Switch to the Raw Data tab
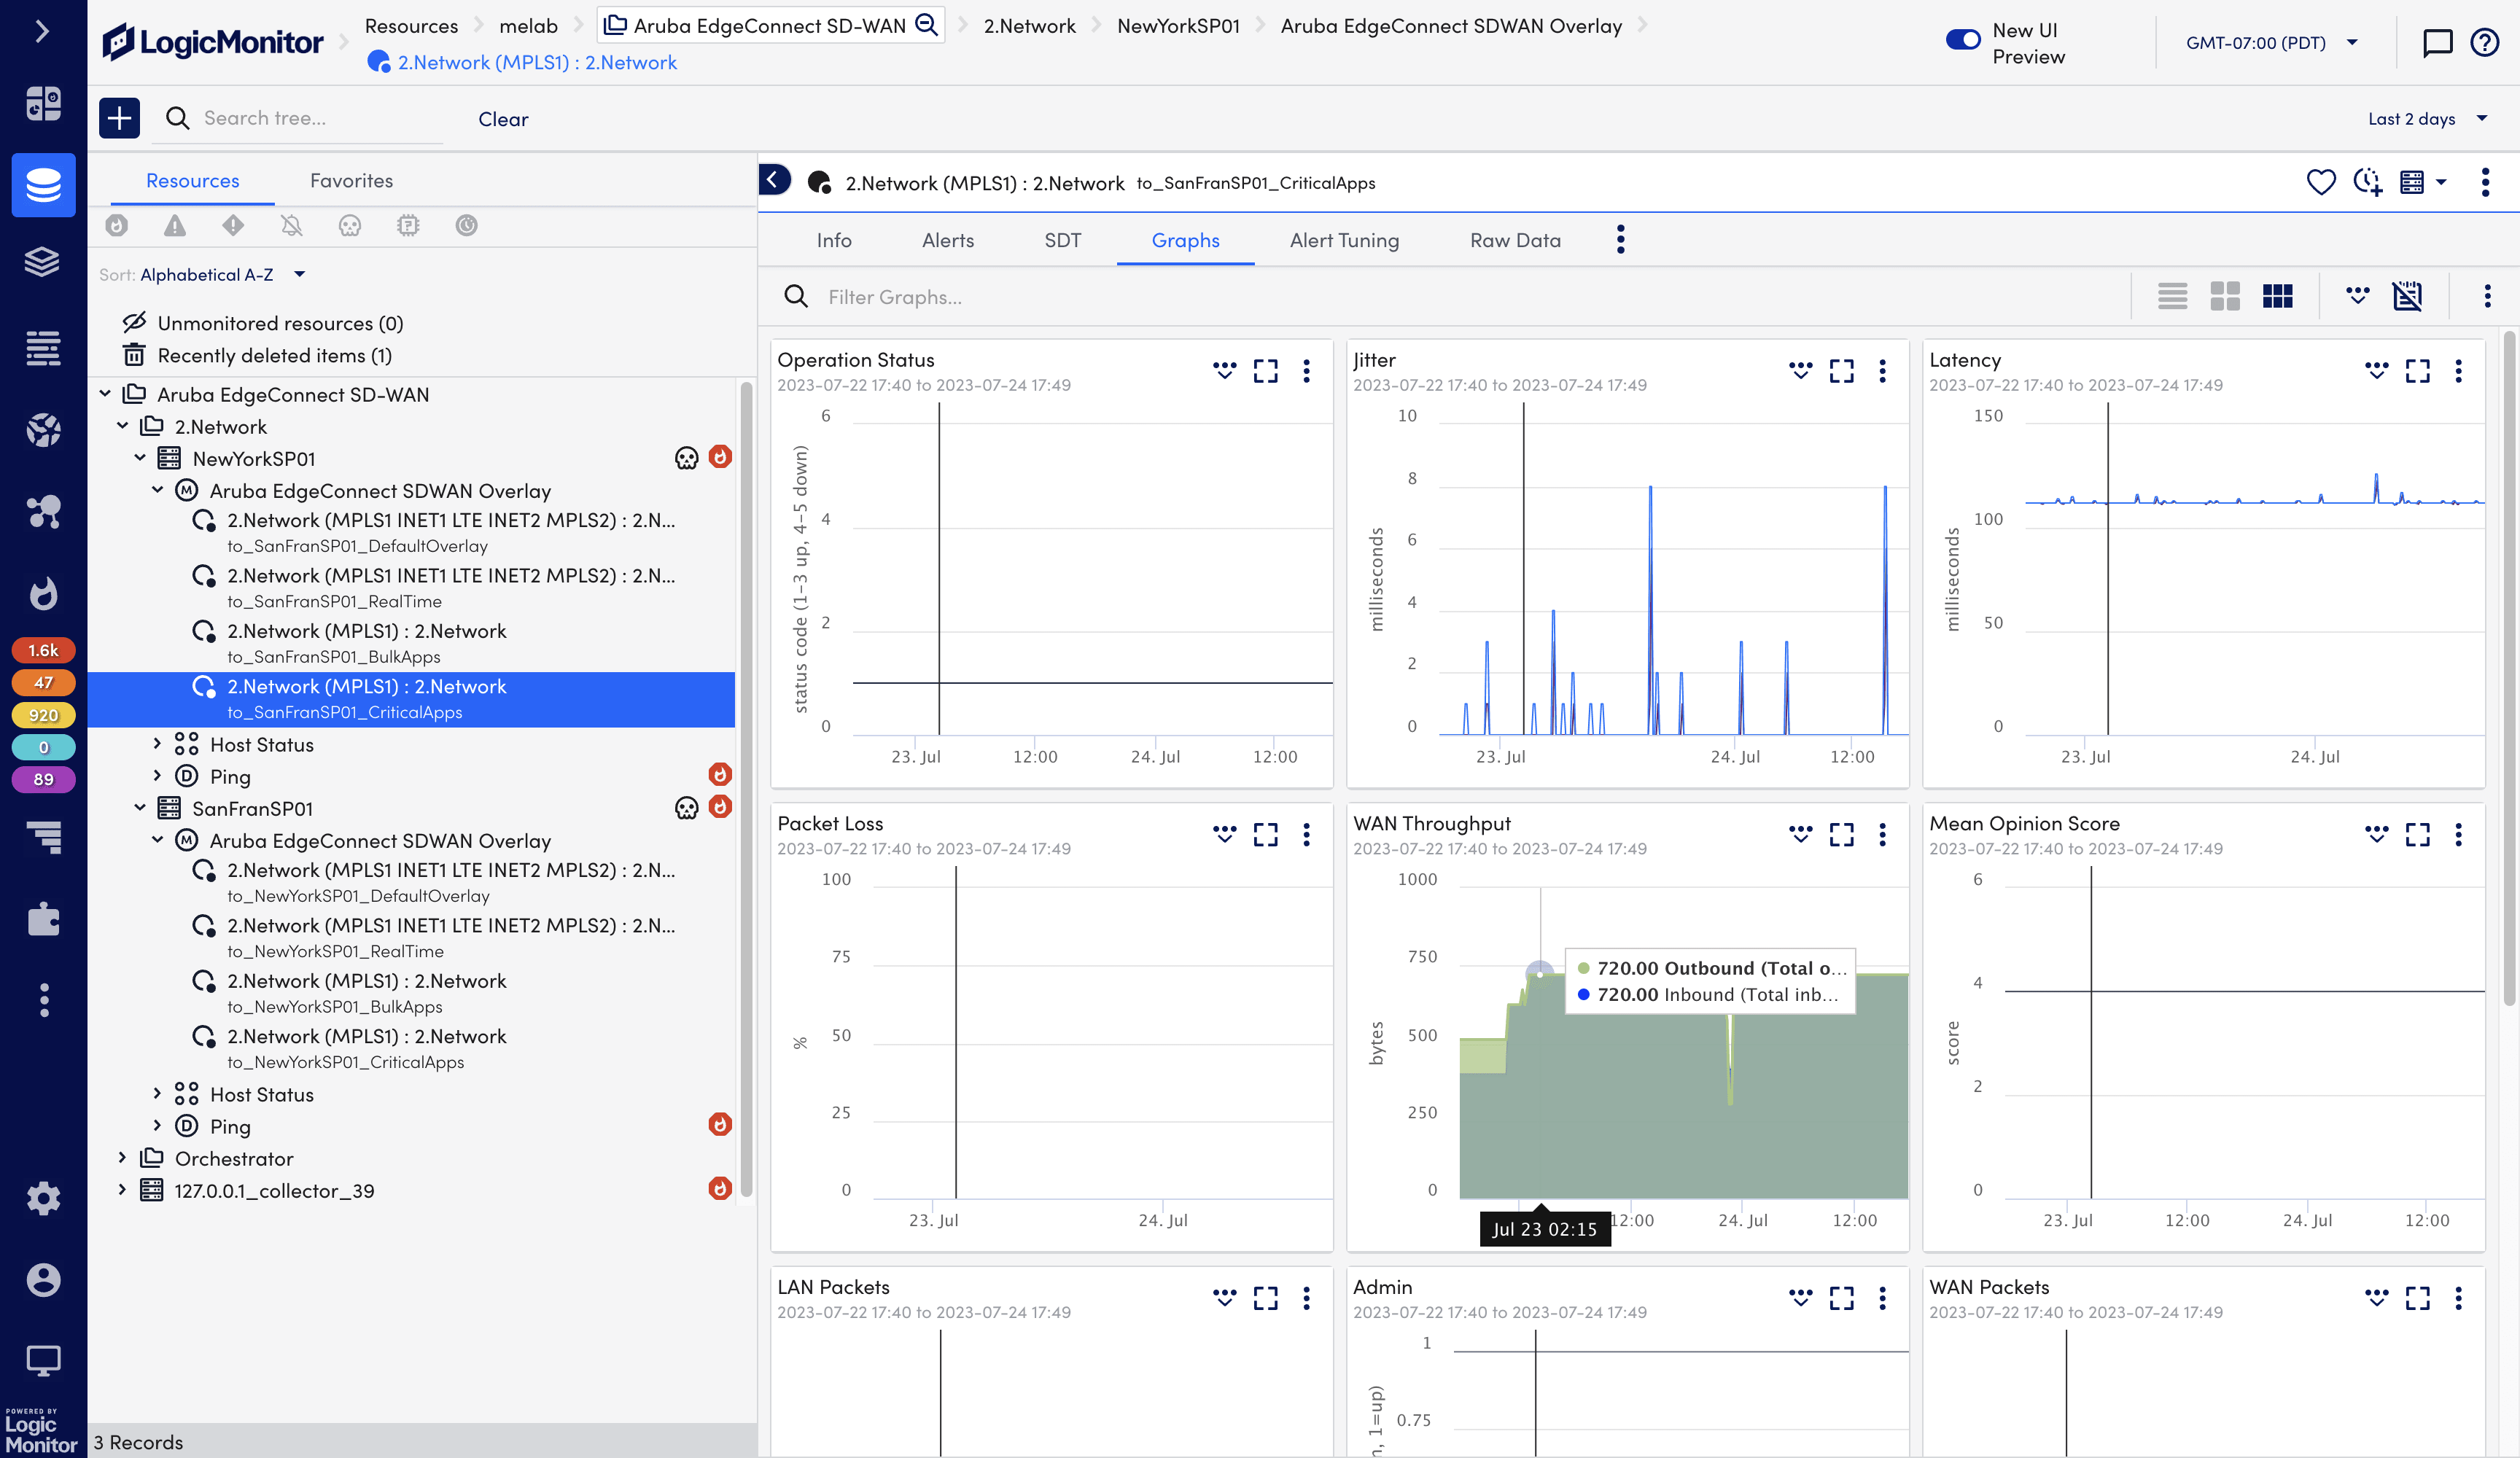This screenshot has width=2520, height=1458. point(1514,240)
